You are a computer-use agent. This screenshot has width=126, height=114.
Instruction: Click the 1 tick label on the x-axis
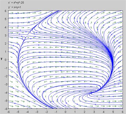[x=75, y=112]
